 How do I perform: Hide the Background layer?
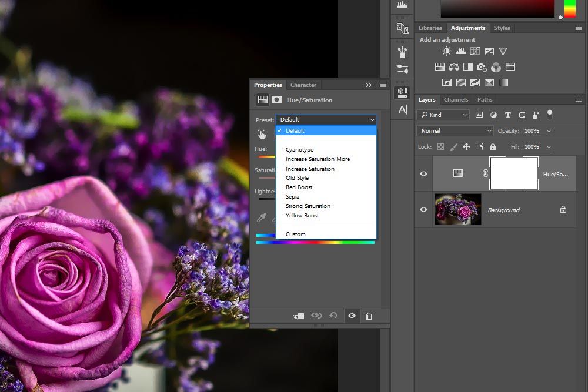[423, 210]
